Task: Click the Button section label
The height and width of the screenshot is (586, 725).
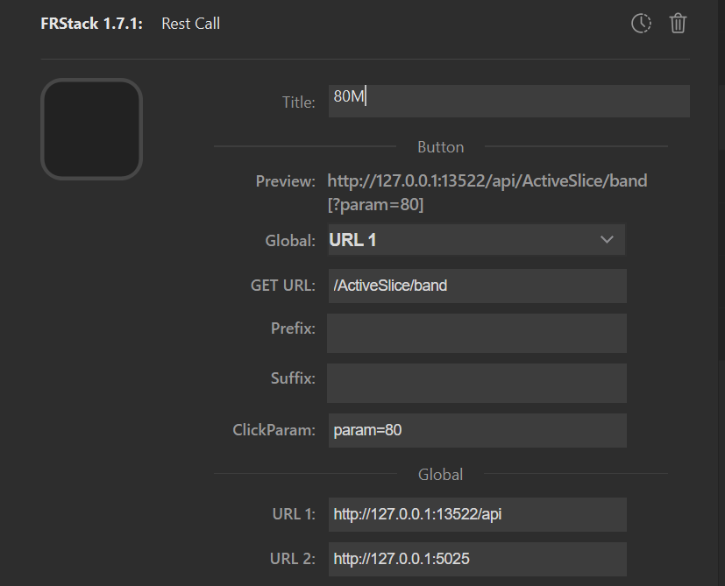Action: click(x=441, y=147)
